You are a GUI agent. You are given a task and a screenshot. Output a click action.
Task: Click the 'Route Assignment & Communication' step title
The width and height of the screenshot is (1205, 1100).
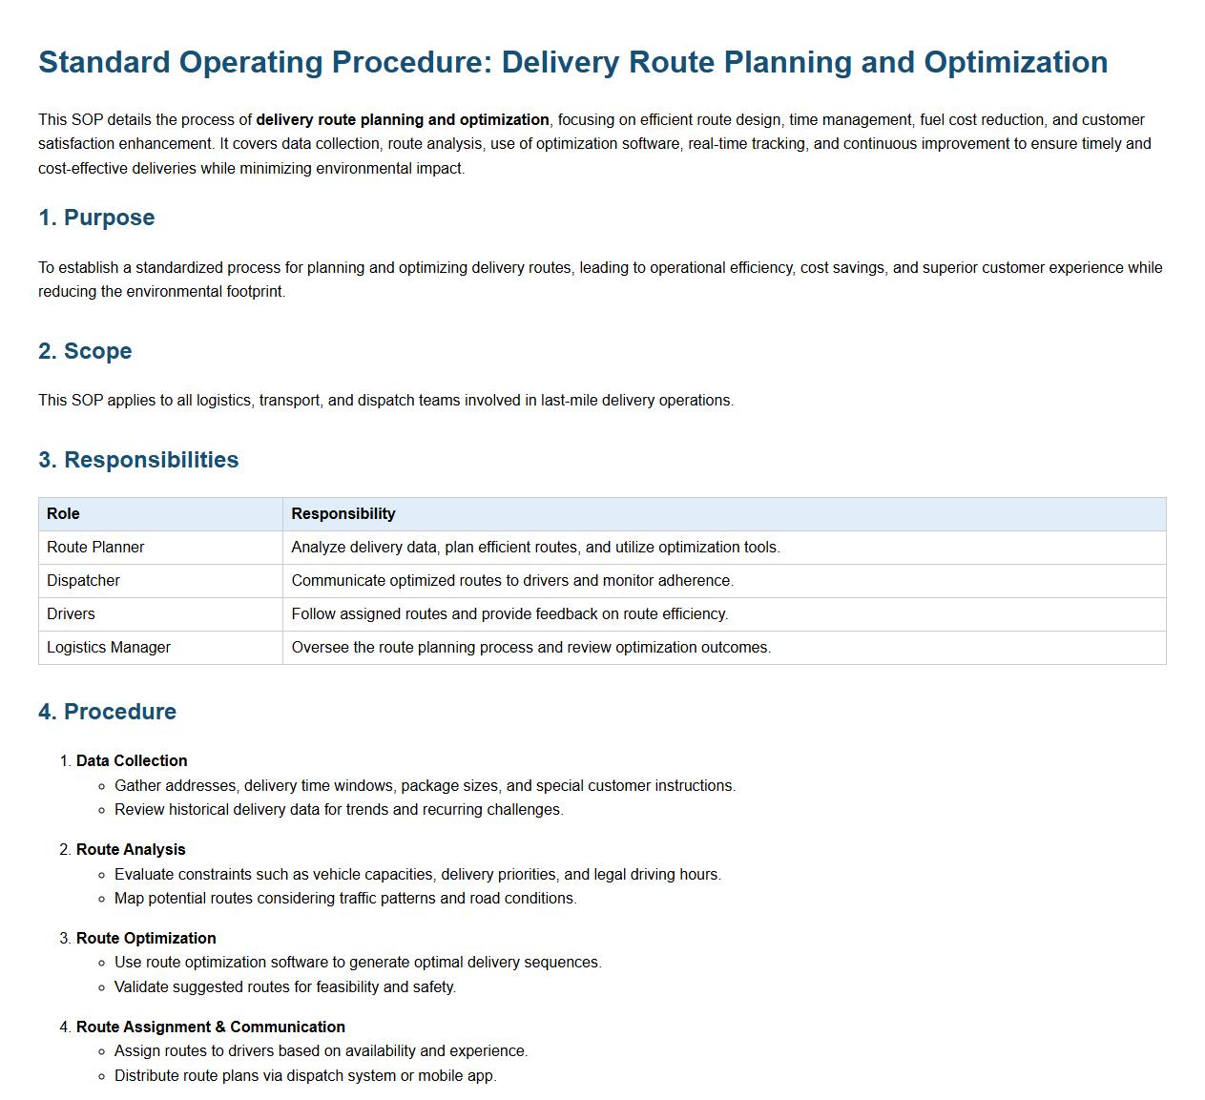coord(211,1027)
